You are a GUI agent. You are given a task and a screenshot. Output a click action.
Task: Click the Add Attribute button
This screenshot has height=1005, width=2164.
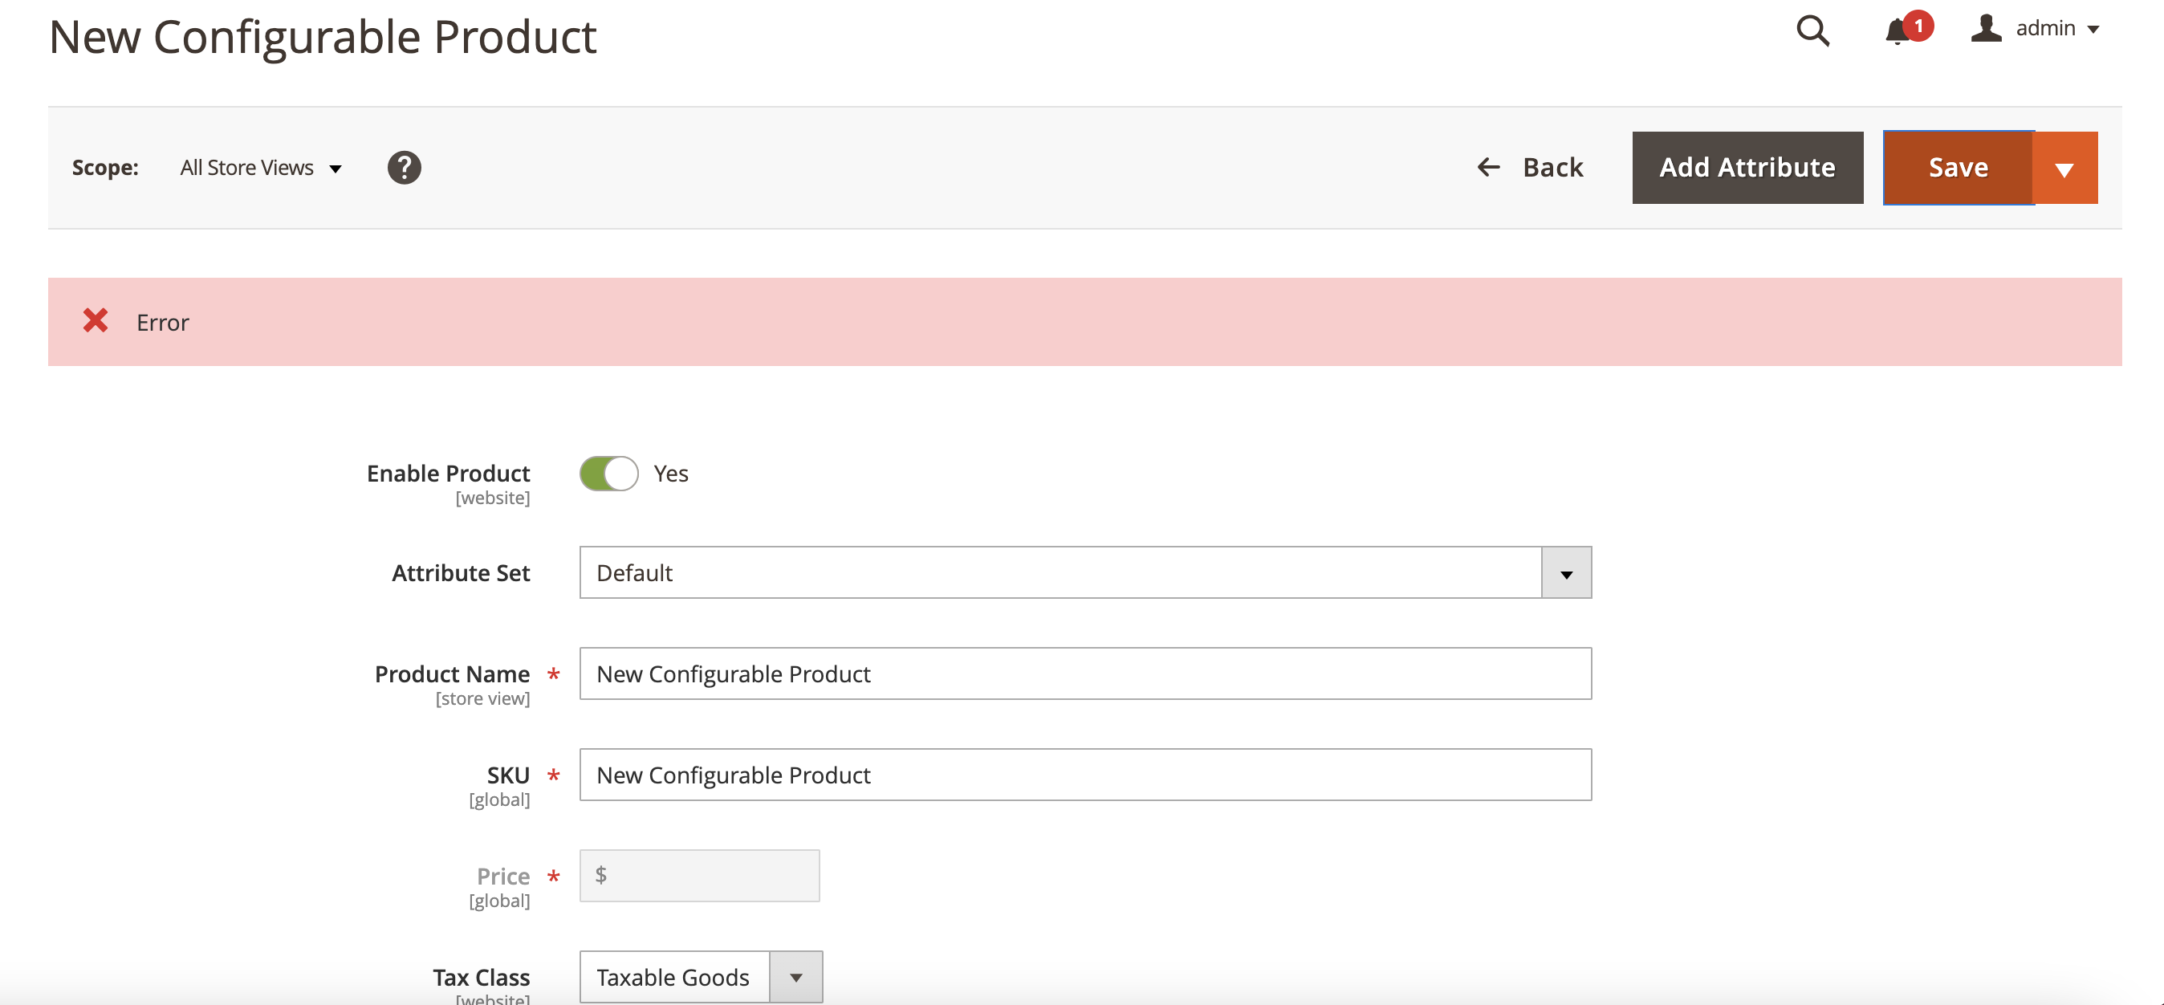(1747, 167)
